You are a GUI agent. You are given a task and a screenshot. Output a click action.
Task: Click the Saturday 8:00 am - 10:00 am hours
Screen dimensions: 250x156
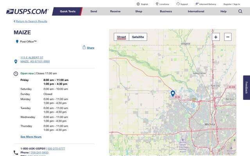(x=55, y=89)
